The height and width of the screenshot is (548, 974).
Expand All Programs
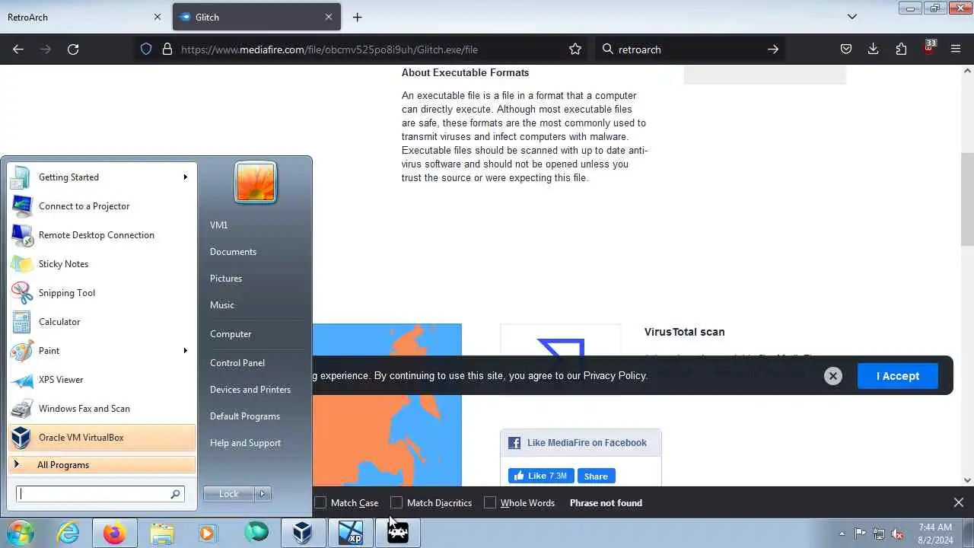point(101,465)
